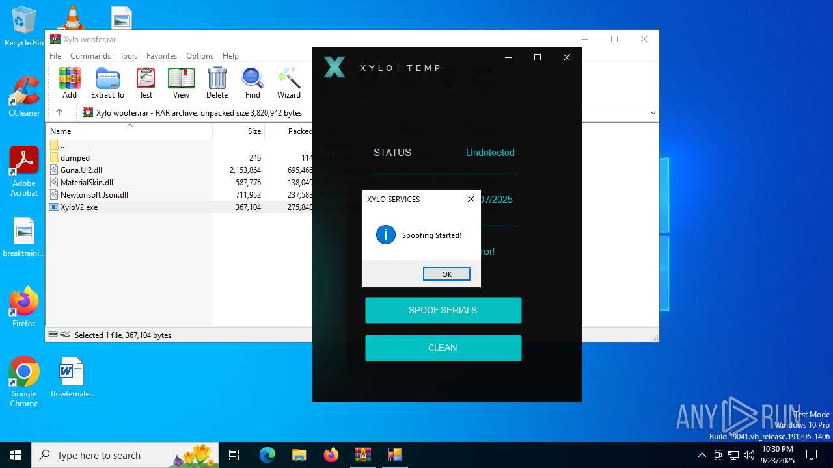
Task: Open the flowfemale Word document icon
Action: 72,378
